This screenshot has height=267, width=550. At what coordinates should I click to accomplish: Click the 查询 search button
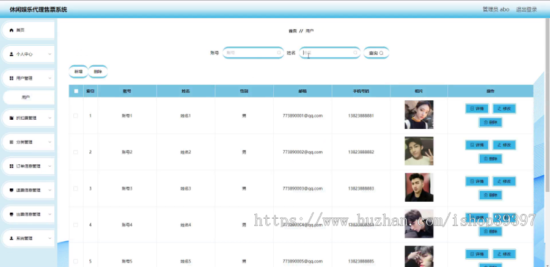pyautogui.click(x=376, y=53)
